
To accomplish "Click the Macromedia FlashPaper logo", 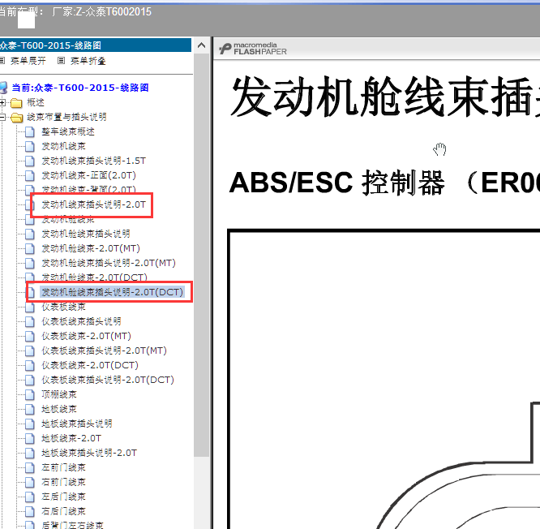I will pos(253,49).
